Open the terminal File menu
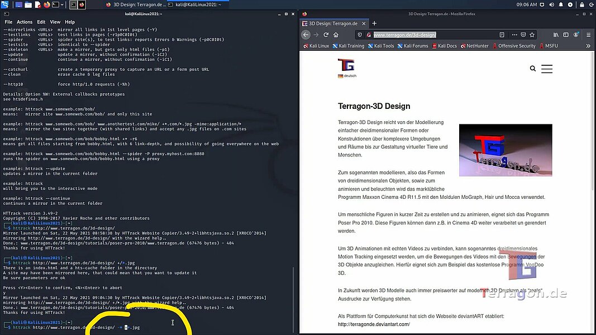596x335 pixels. [8, 22]
